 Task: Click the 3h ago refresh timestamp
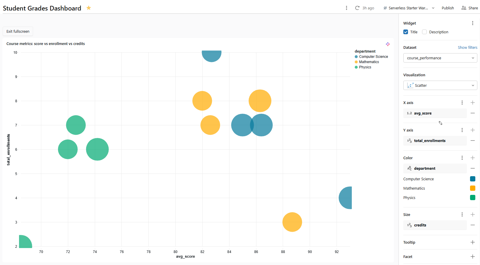pos(368,8)
